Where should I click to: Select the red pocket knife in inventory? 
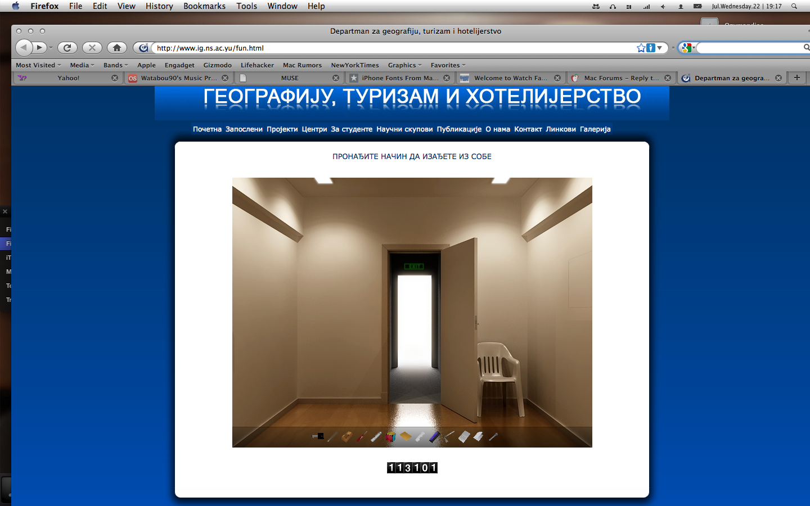pyautogui.click(x=361, y=436)
